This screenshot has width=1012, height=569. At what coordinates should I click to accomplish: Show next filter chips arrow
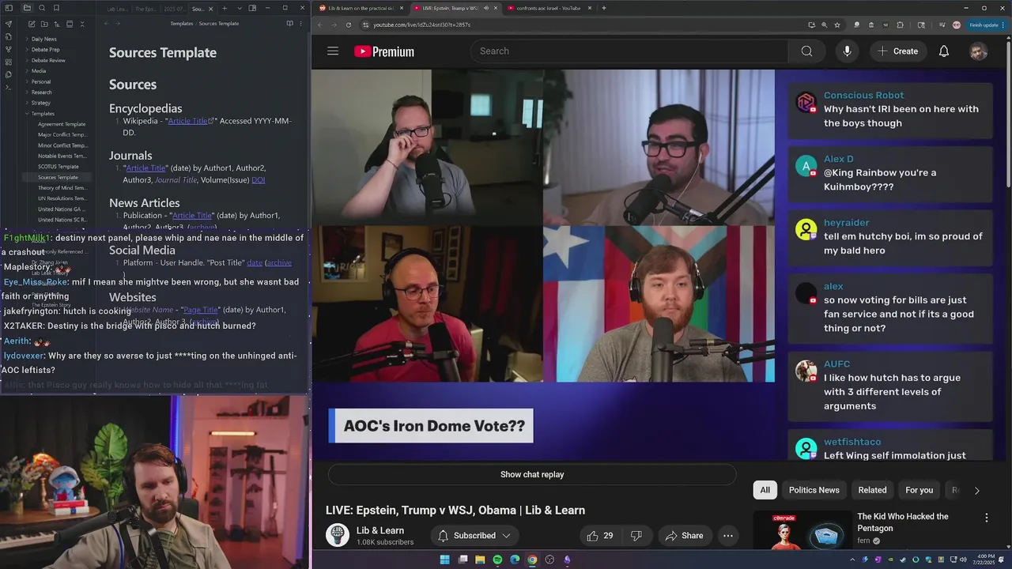coord(976,491)
